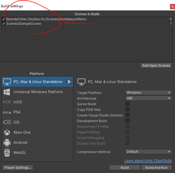Click the Android robot icon
The height and width of the screenshot is (173, 175).
(x=7, y=143)
